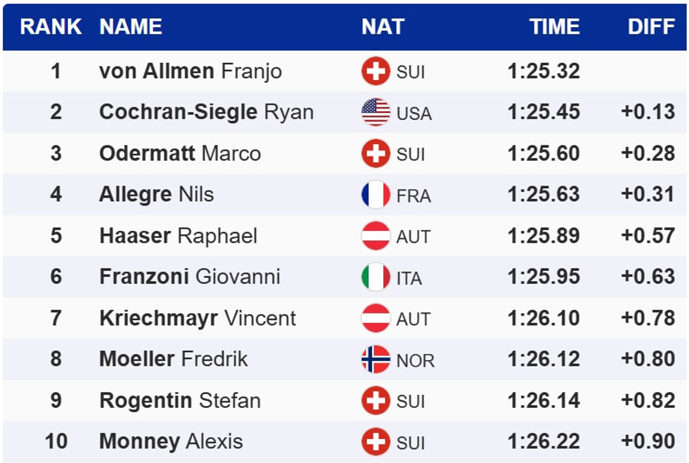The width and height of the screenshot is (689, 463).
Task: Open Cochran-Siegle Ryan's name link
Action: [206, 112]
